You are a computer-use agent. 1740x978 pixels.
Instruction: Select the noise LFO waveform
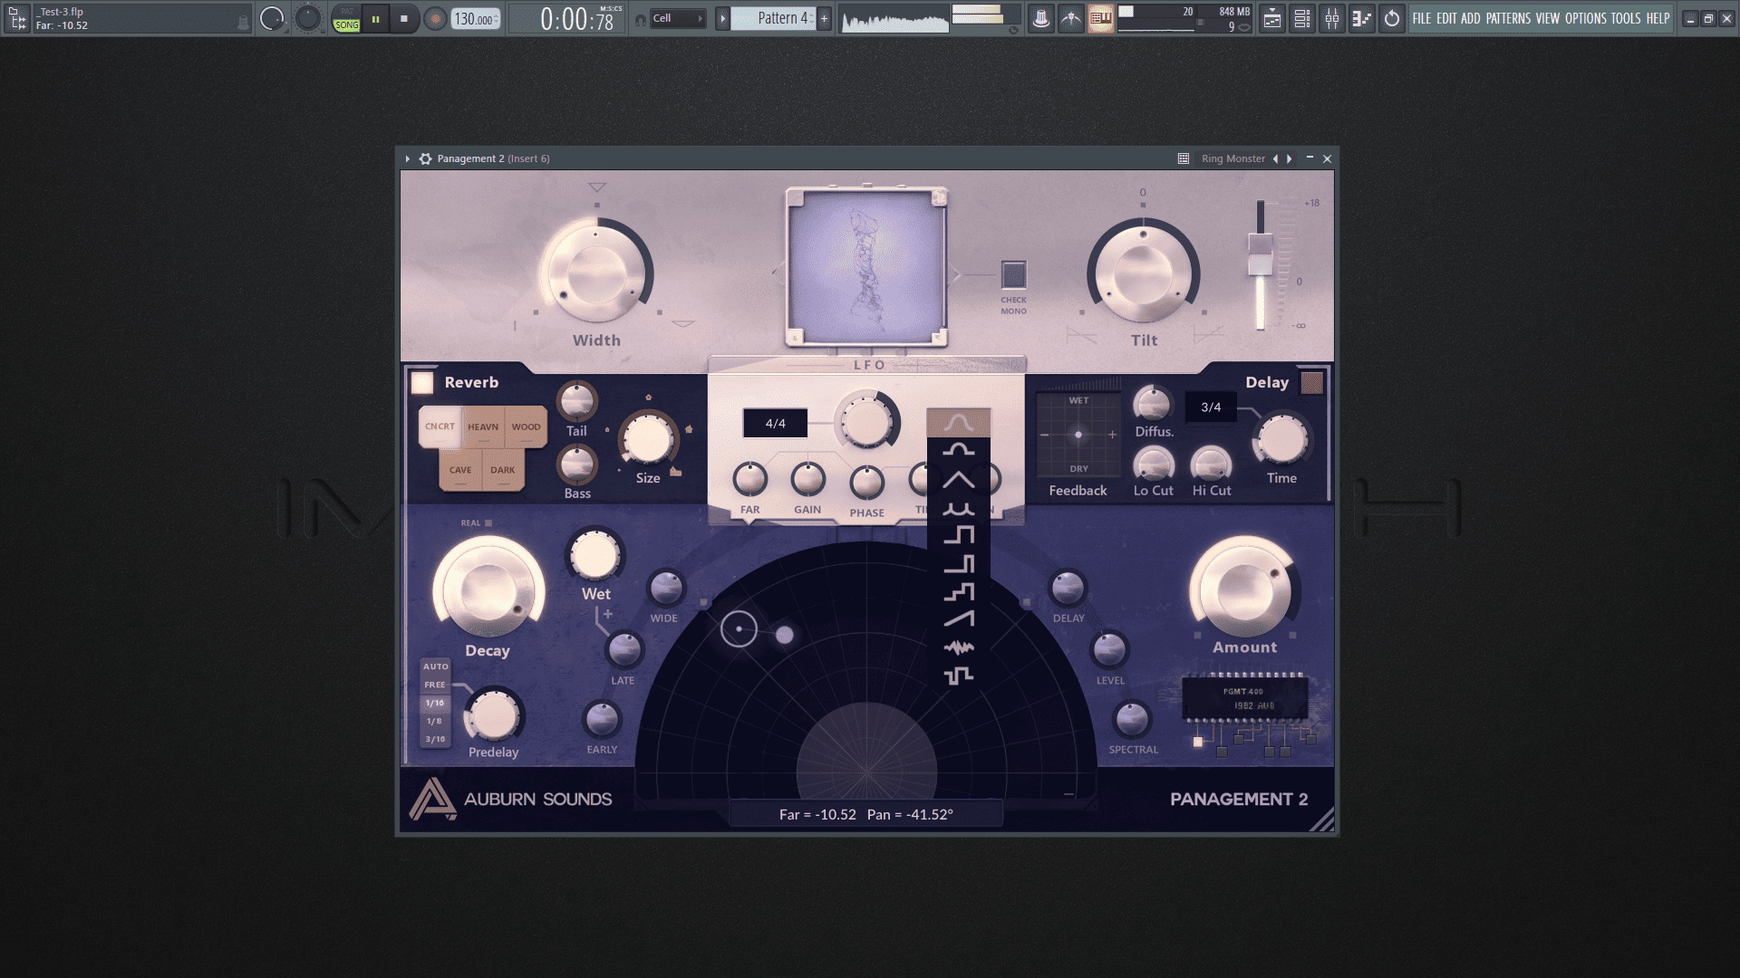coord(959,647)
